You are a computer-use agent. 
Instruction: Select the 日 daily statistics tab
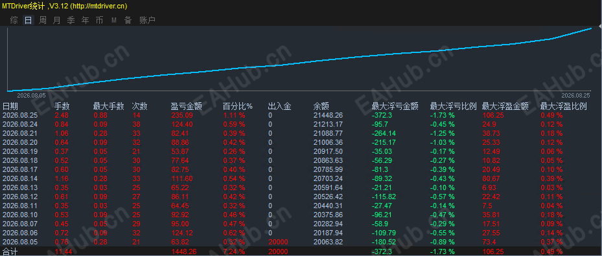point(28,20)
